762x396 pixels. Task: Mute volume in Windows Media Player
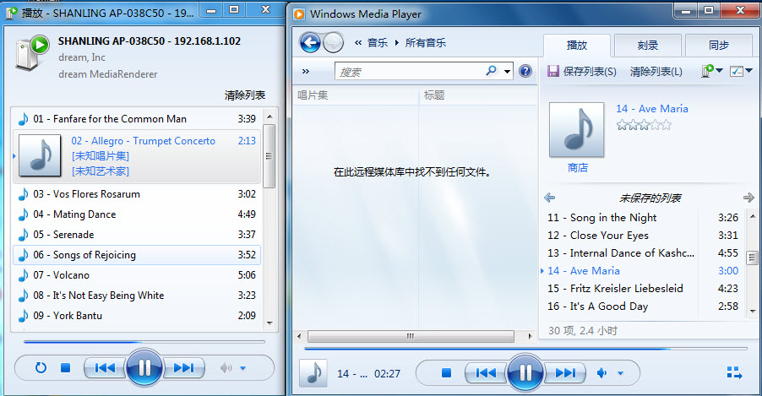[602, 373]
